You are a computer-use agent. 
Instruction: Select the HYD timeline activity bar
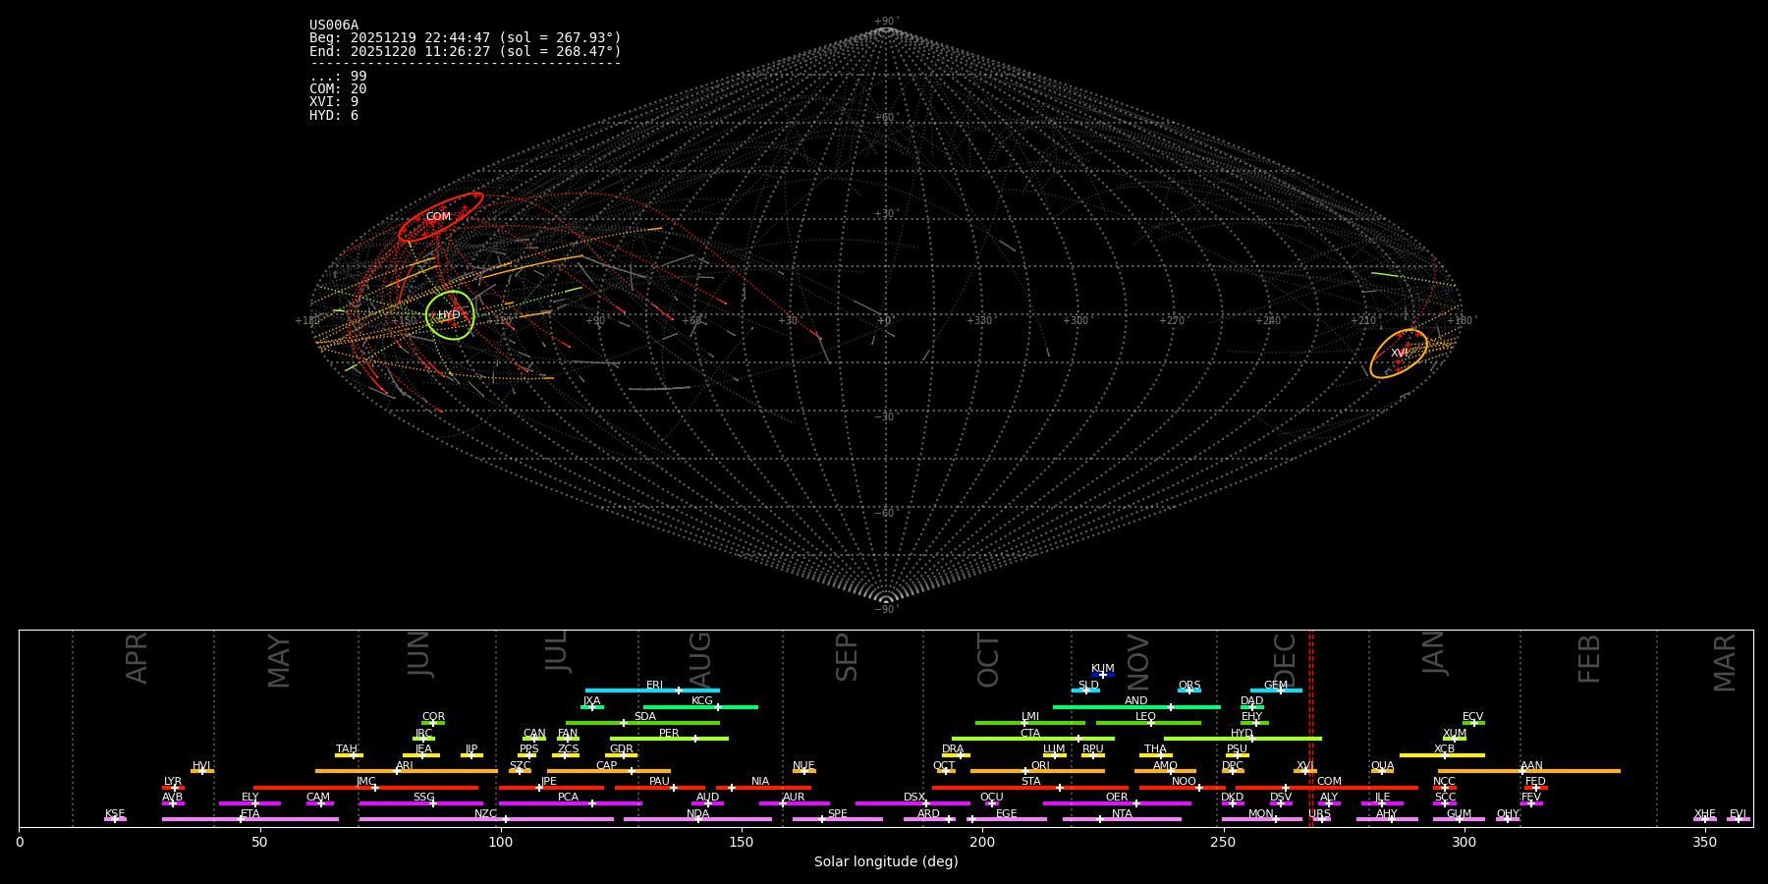point(1243,739)
